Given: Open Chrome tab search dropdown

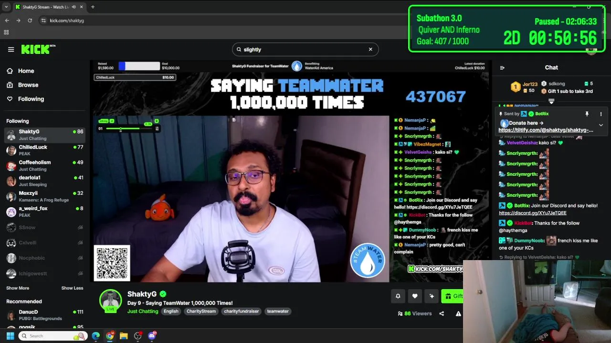Looking at the screenshot, I should pyautogui.click(x=6, y=7).
